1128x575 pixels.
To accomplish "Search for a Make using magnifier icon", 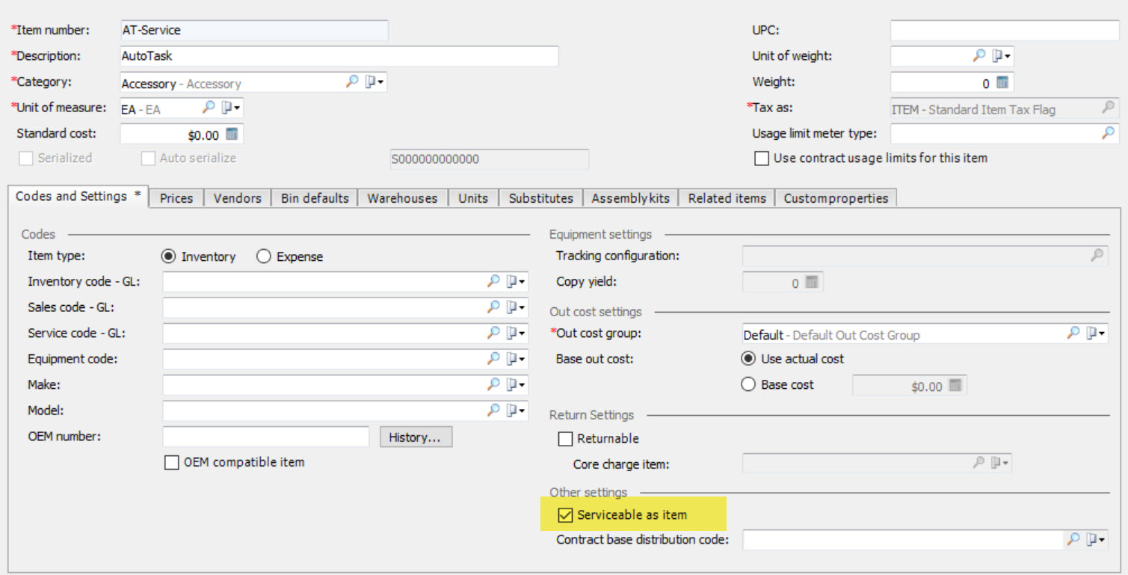I will tap(493, 384).
